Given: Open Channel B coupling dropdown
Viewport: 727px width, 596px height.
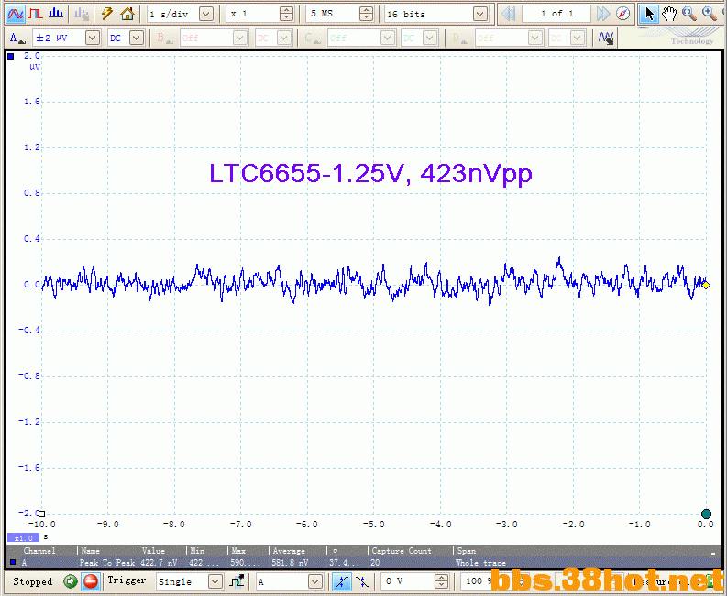Looking at the screenshot, I should click(x=284, y=38).
